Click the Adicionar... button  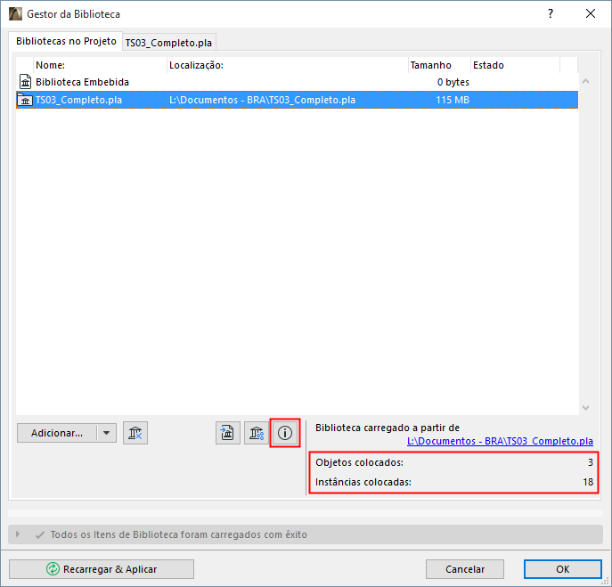click(x=57, y=433)
